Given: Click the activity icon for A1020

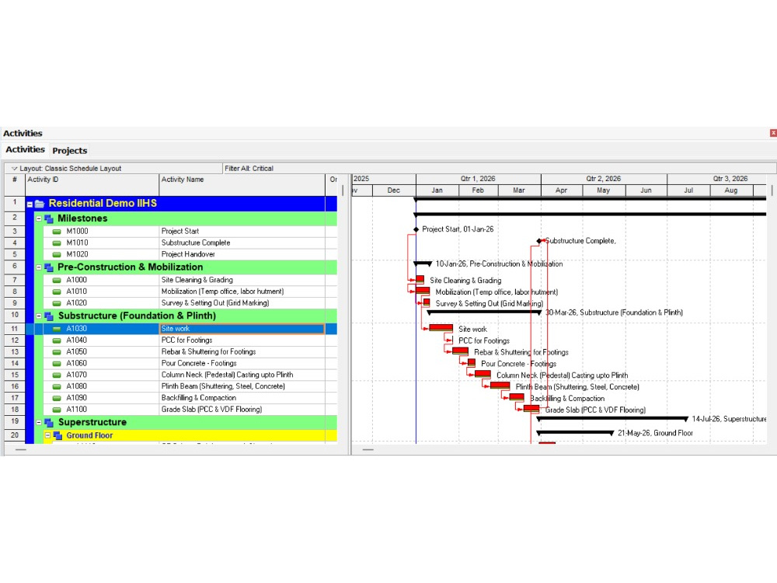Looking at the screenshot, I should click(x=57, y=303).
